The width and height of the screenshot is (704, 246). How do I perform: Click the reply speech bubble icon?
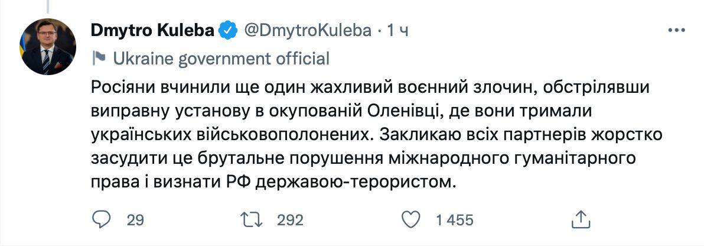(103, 220)
